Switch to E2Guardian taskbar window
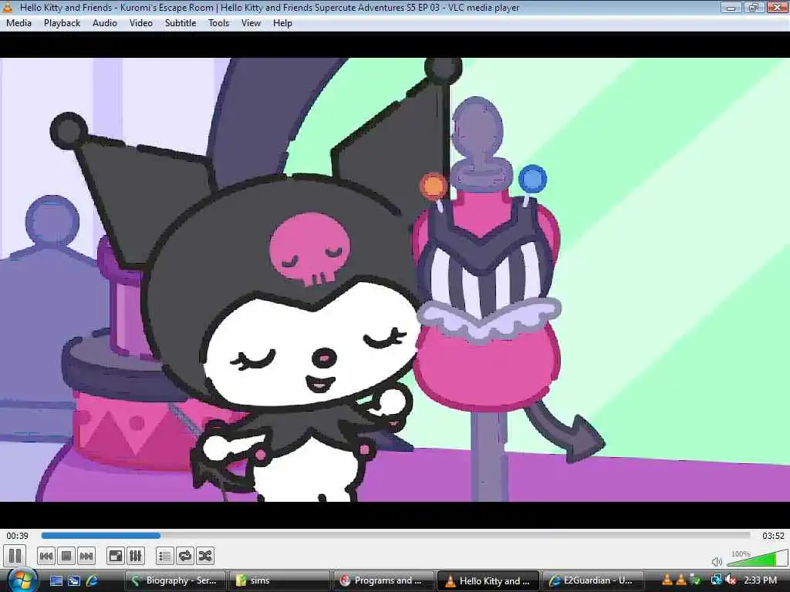Image resolution: width=790 pixels, height=592 pixels. [593, 580]
